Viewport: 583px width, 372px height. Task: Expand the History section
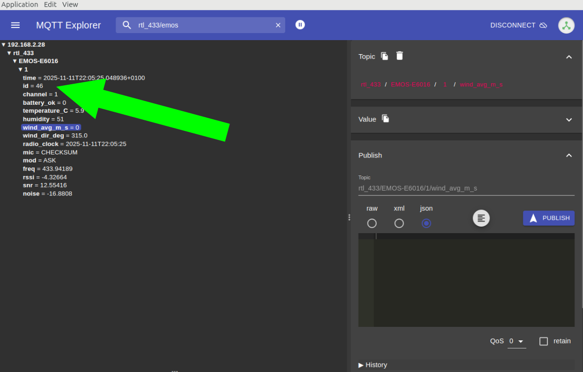(x=373, y=365)
